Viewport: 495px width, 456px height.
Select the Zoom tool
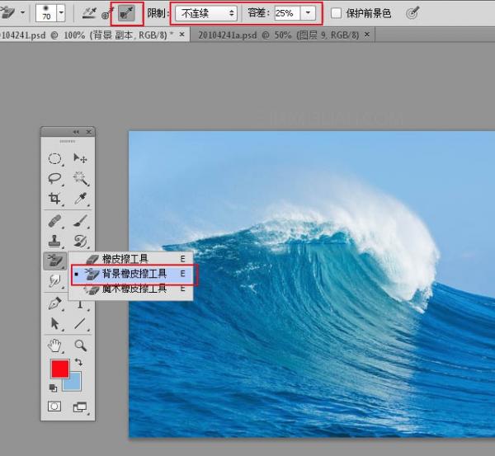click(80, 346)
